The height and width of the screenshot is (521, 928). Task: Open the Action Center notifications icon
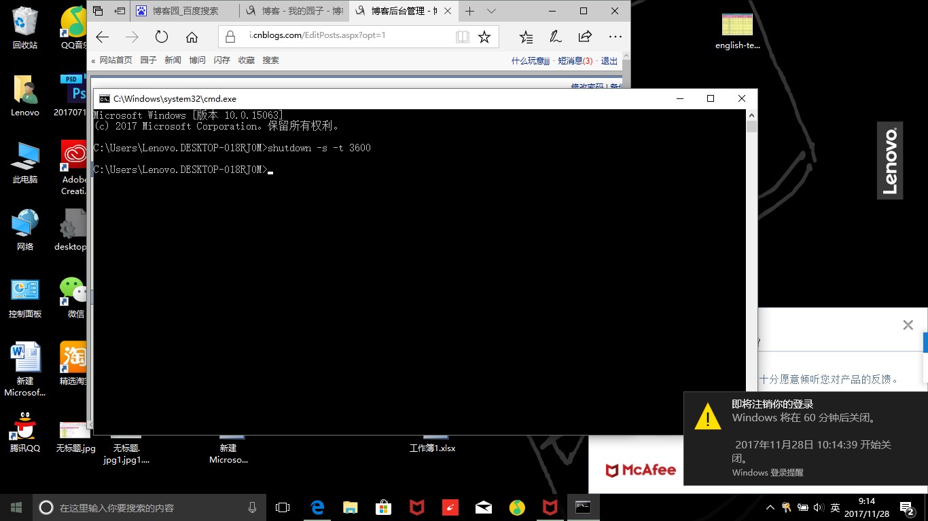coord(906,507)
